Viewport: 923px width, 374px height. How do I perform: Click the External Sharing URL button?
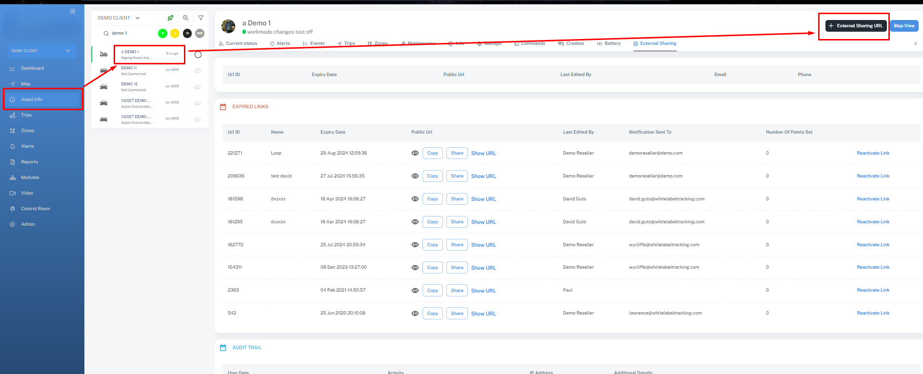click(x=855, y=26)
